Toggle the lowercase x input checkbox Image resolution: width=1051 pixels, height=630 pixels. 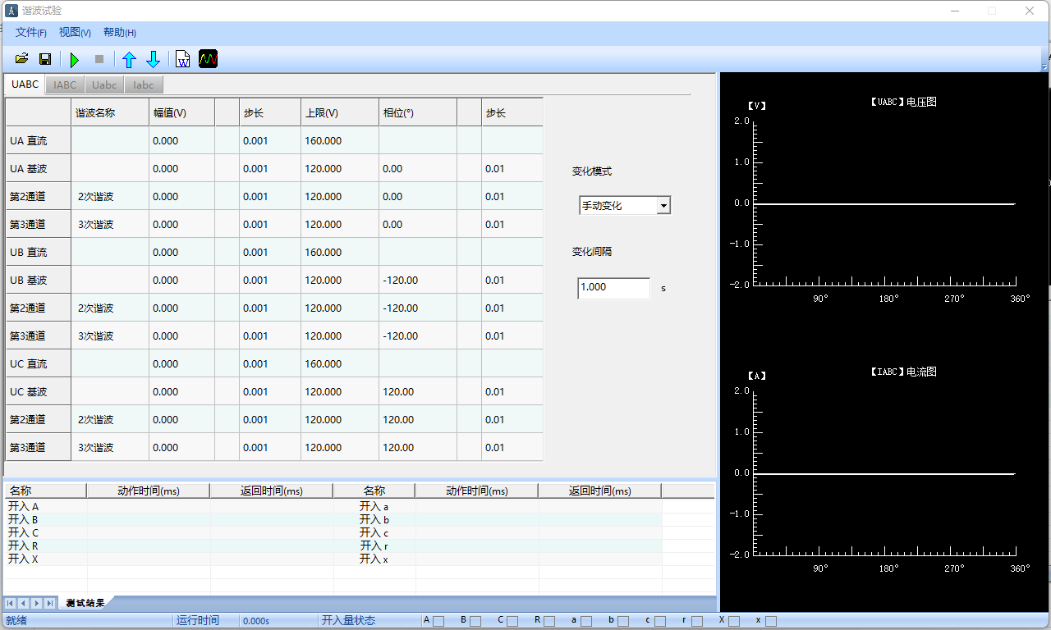tap(770, 621)
